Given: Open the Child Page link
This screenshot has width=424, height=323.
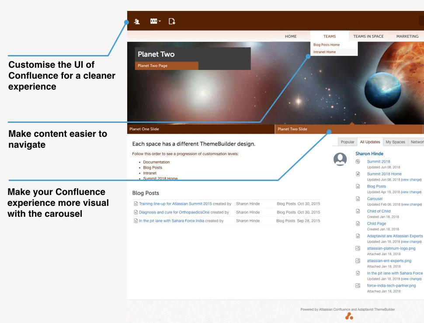Looking at the screenshot, I should 376,224.
